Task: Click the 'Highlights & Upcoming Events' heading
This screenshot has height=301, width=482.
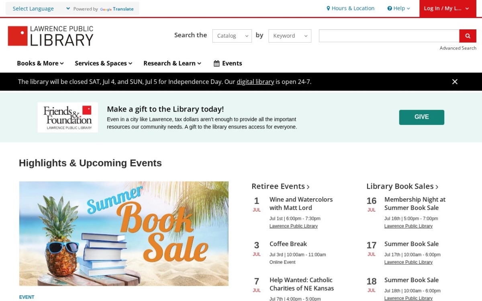Action: coord(90,163)
